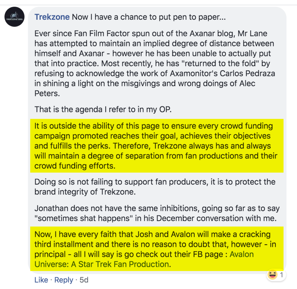Click the first highlighted crowd funding paragraph
297x289 pixels.
pyautogui.click(x=157, y=146)
